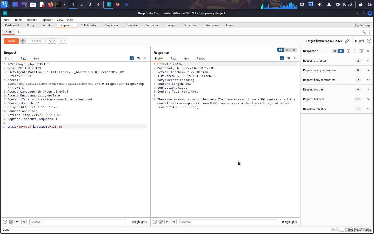The height and width of the screenshot is (234, 374).
Task: Open the Help menu
Action: [x=70, y=20]
